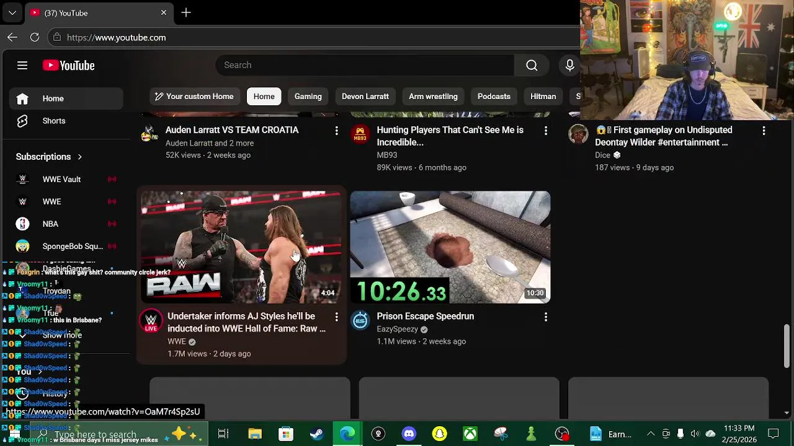Select the Home filter chip
The height and width of the screenshot is (446, 794).
pos(264,97)
